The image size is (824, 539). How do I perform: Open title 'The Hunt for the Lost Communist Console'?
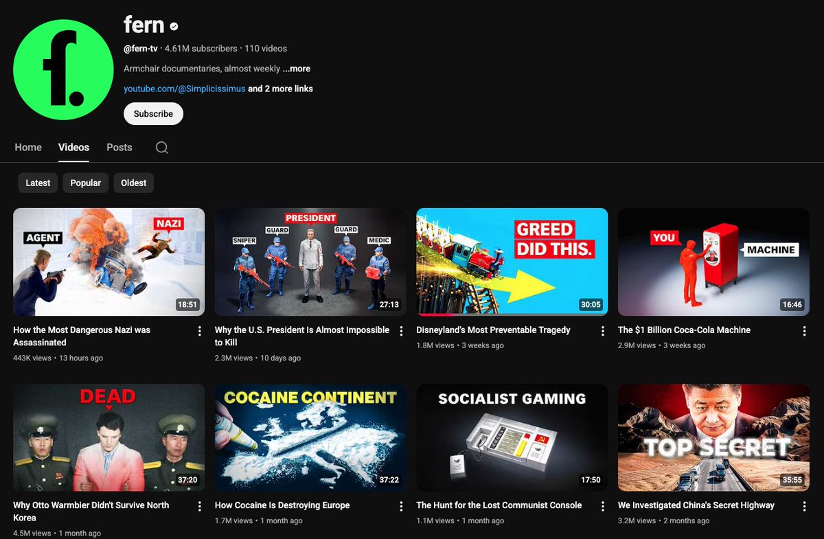(499, 505)
